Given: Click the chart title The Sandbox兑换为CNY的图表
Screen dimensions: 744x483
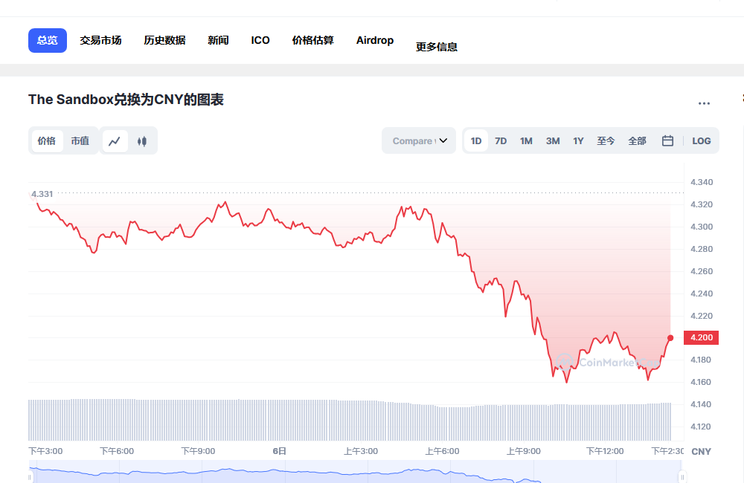Looking at the screenshot, I should click(x=126, y=100).
